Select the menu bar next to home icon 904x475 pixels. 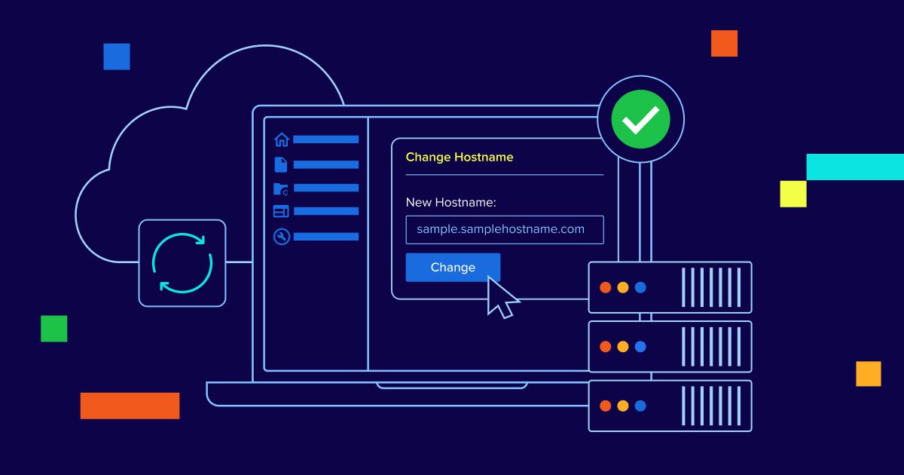tap(325, 139)
